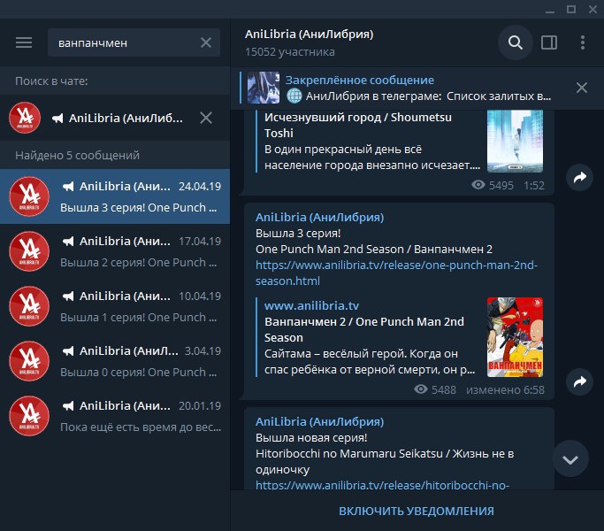This screenshot has width=604, height=531.
Task: Click the views eye icon beside 5488
Action: 421,389
